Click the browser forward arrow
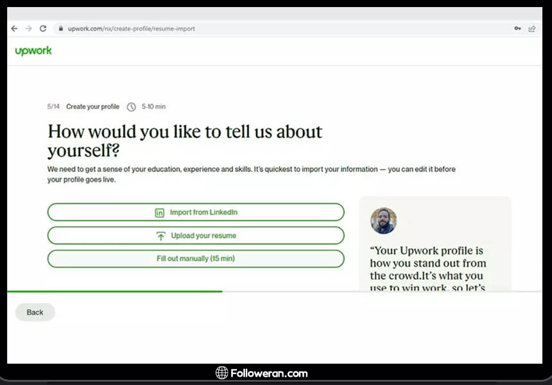This screenshot has width=552, height=385. tap(28, 29)
